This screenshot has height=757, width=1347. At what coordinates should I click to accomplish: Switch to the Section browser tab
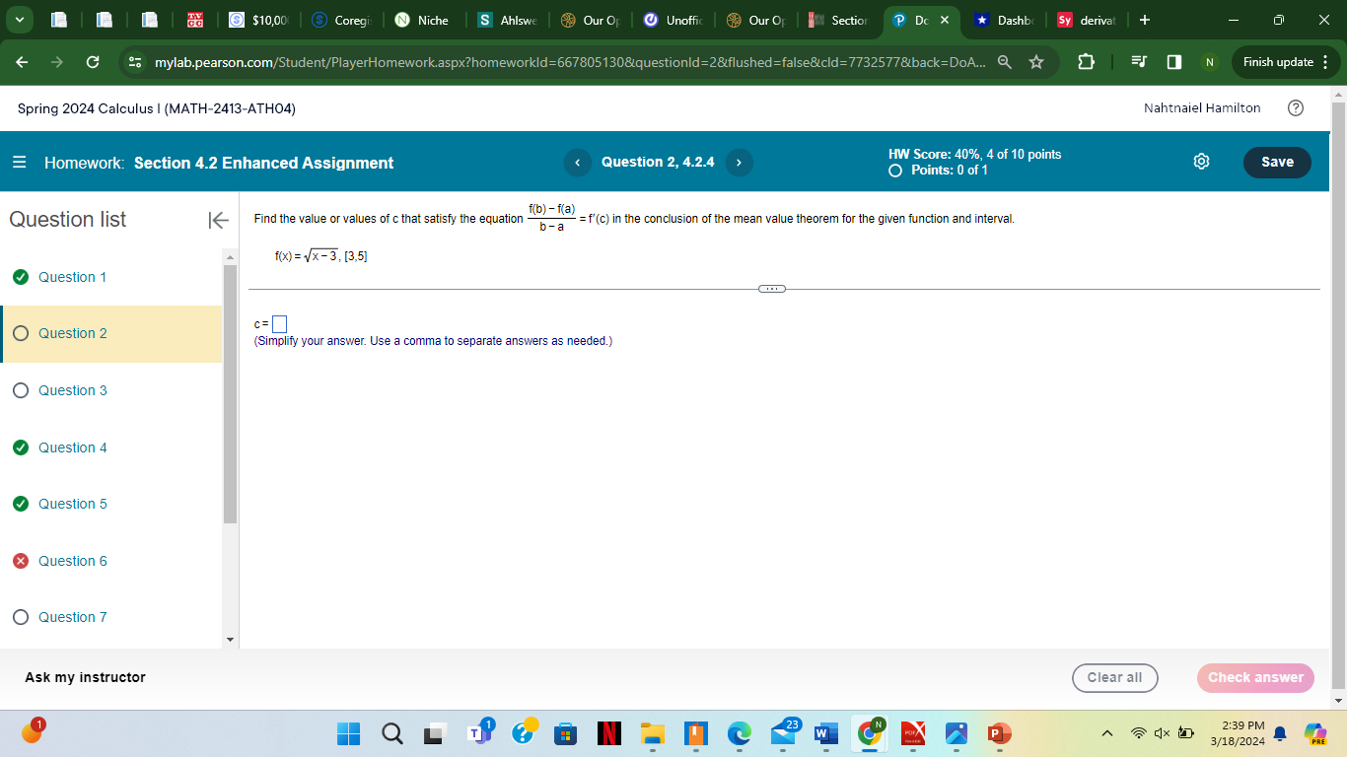pos(838,20)
